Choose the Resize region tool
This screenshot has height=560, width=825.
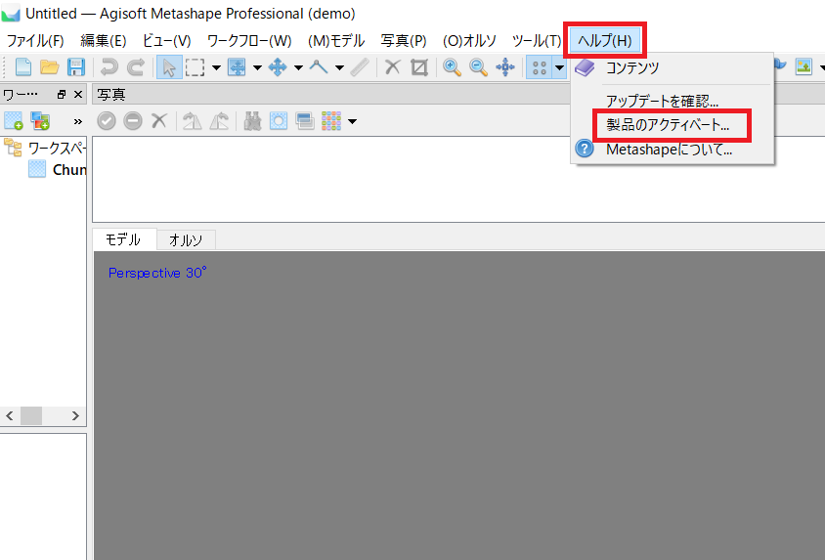[x=237, y=67]
